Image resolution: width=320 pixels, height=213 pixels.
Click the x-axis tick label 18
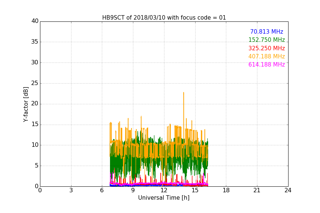226,190
